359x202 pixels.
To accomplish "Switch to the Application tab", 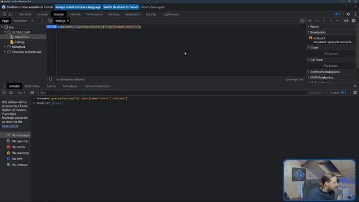I will click(x=132, y=14).
